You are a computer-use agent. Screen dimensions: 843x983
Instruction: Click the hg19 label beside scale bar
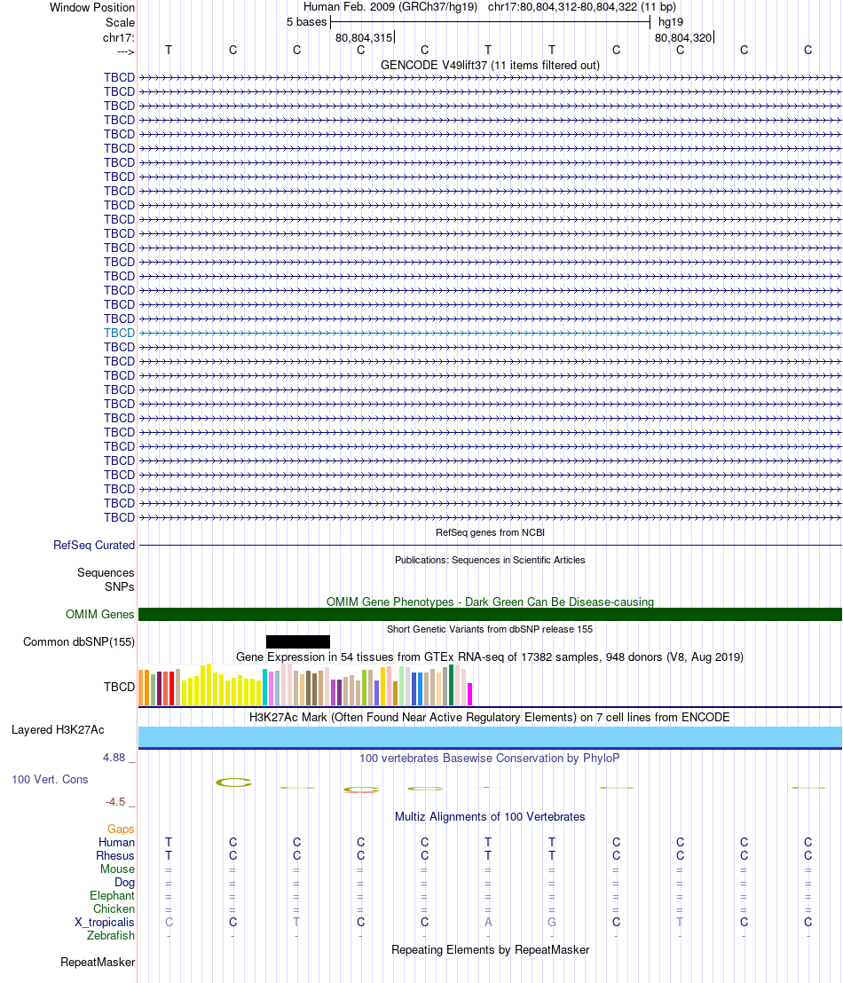[x=671, y=22]
